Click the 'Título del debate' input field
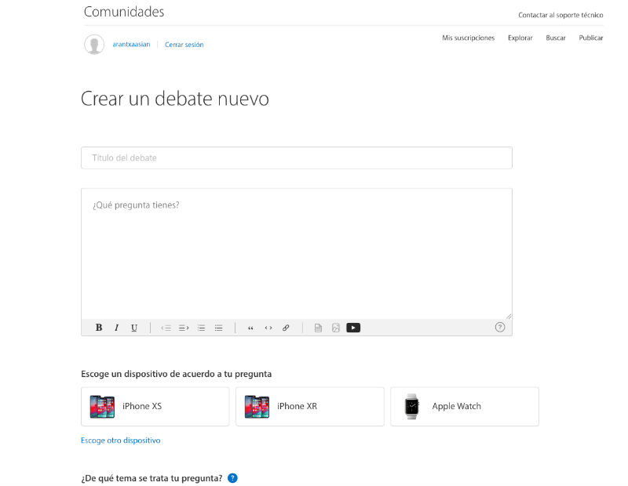Viewport: 628px width, 486px height. click(x=296, y=158)
